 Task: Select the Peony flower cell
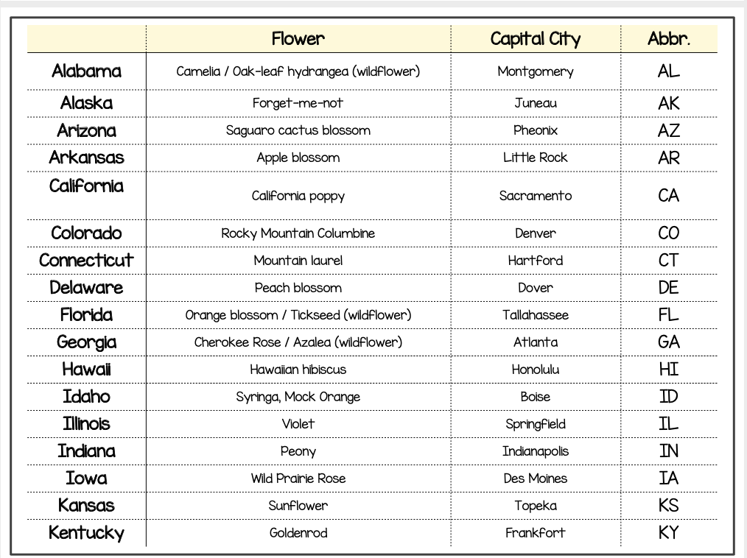(x=298, y=451)
